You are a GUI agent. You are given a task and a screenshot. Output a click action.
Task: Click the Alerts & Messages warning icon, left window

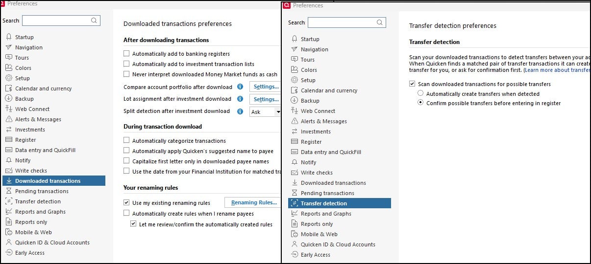click(9, 119)
